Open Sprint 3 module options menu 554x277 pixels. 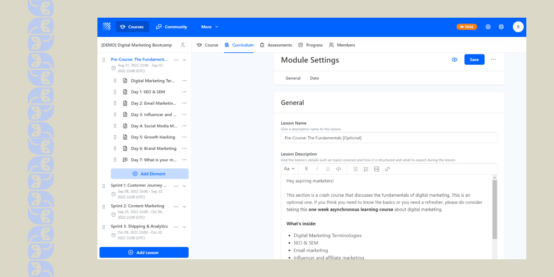coord(176,227)
